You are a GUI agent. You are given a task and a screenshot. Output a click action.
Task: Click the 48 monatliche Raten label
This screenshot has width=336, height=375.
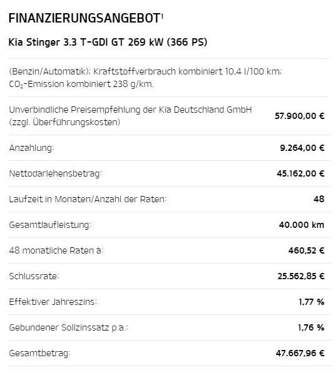56,250
